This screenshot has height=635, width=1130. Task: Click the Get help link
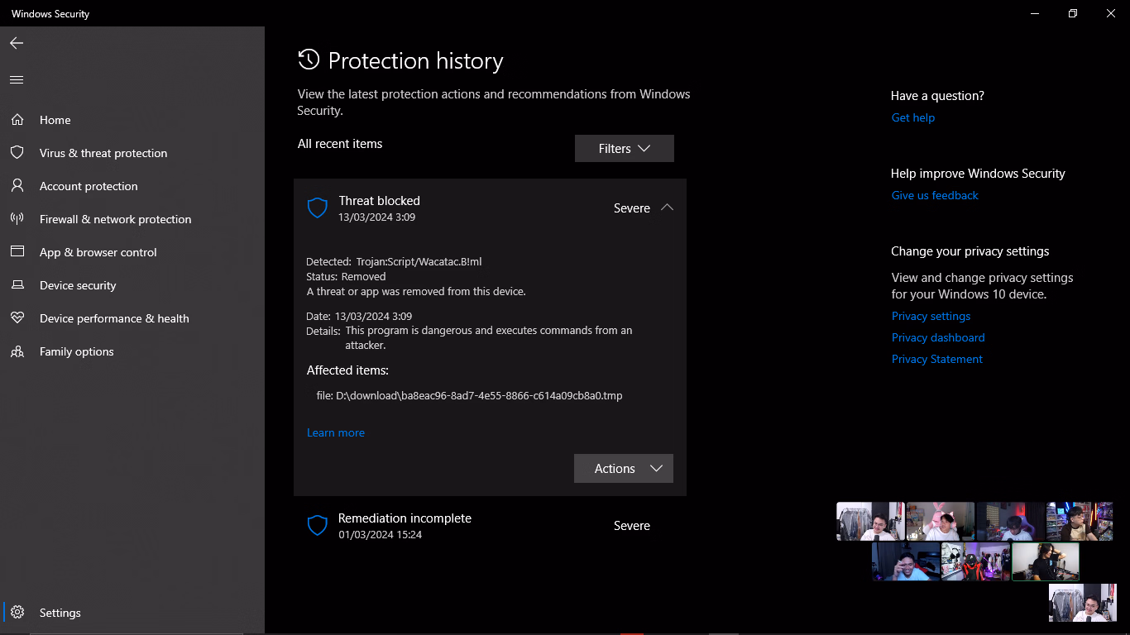[x=913, y=117]
